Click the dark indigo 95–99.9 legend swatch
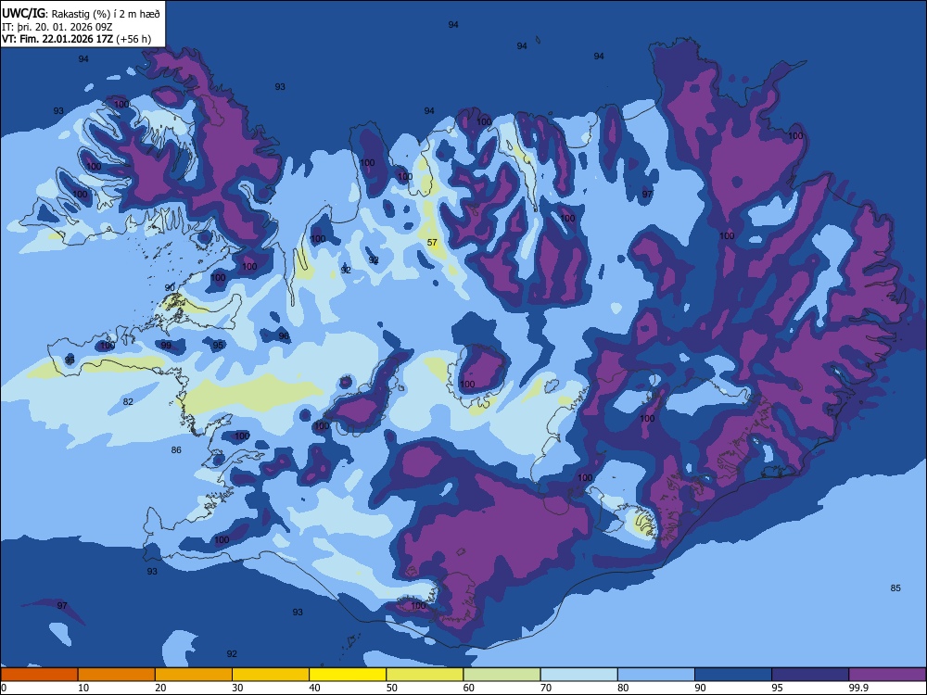Screen dimensions: 927x695 (x=810, y=675)
